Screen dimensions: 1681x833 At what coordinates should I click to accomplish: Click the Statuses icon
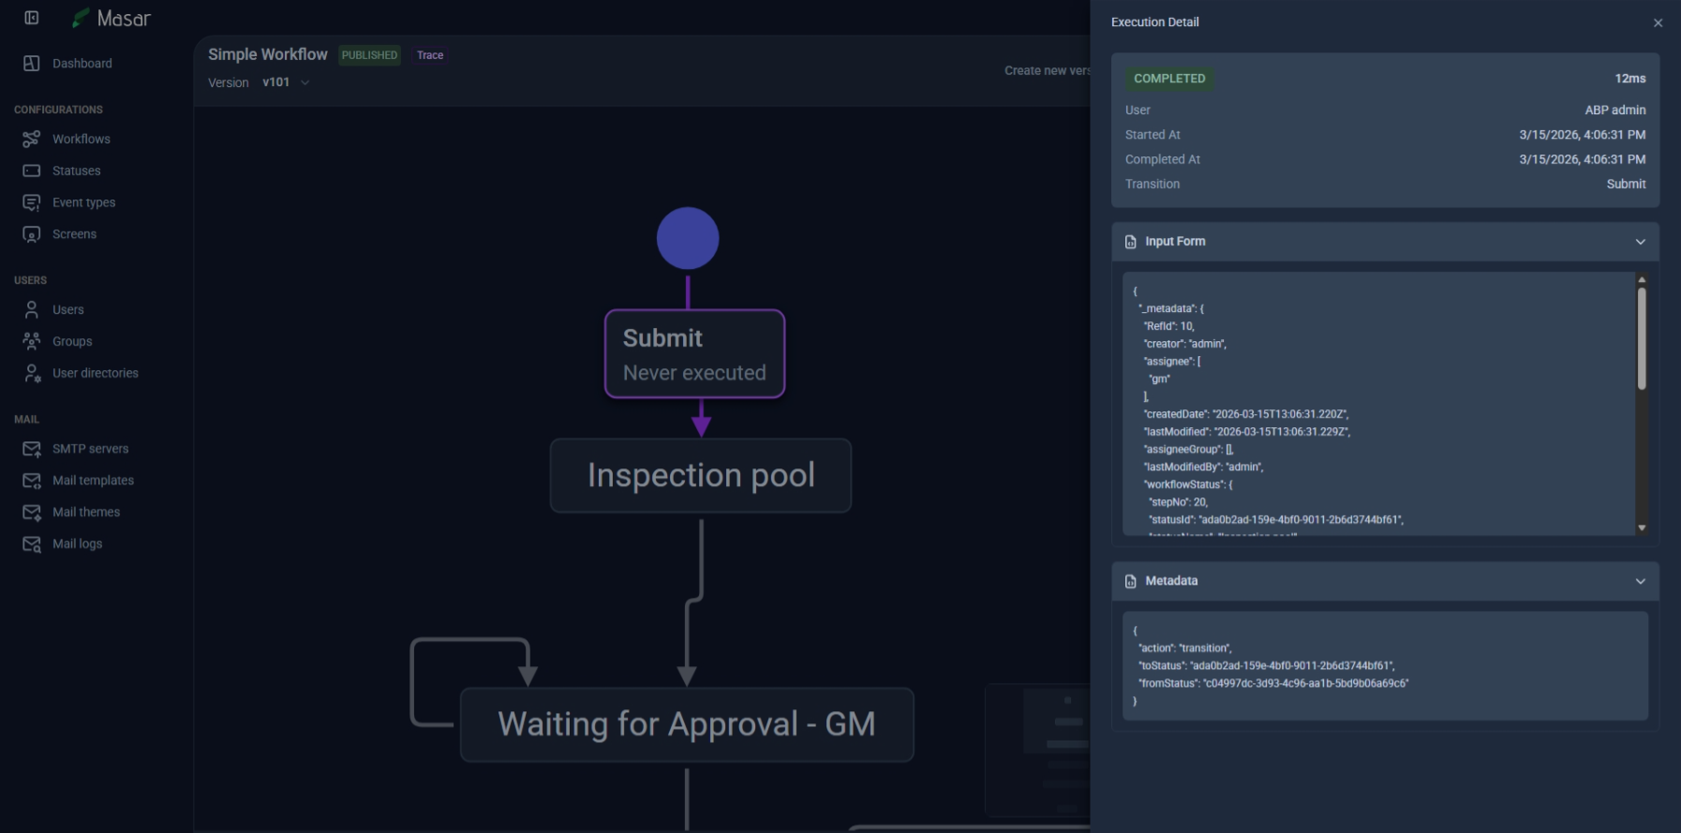point(31,171)
